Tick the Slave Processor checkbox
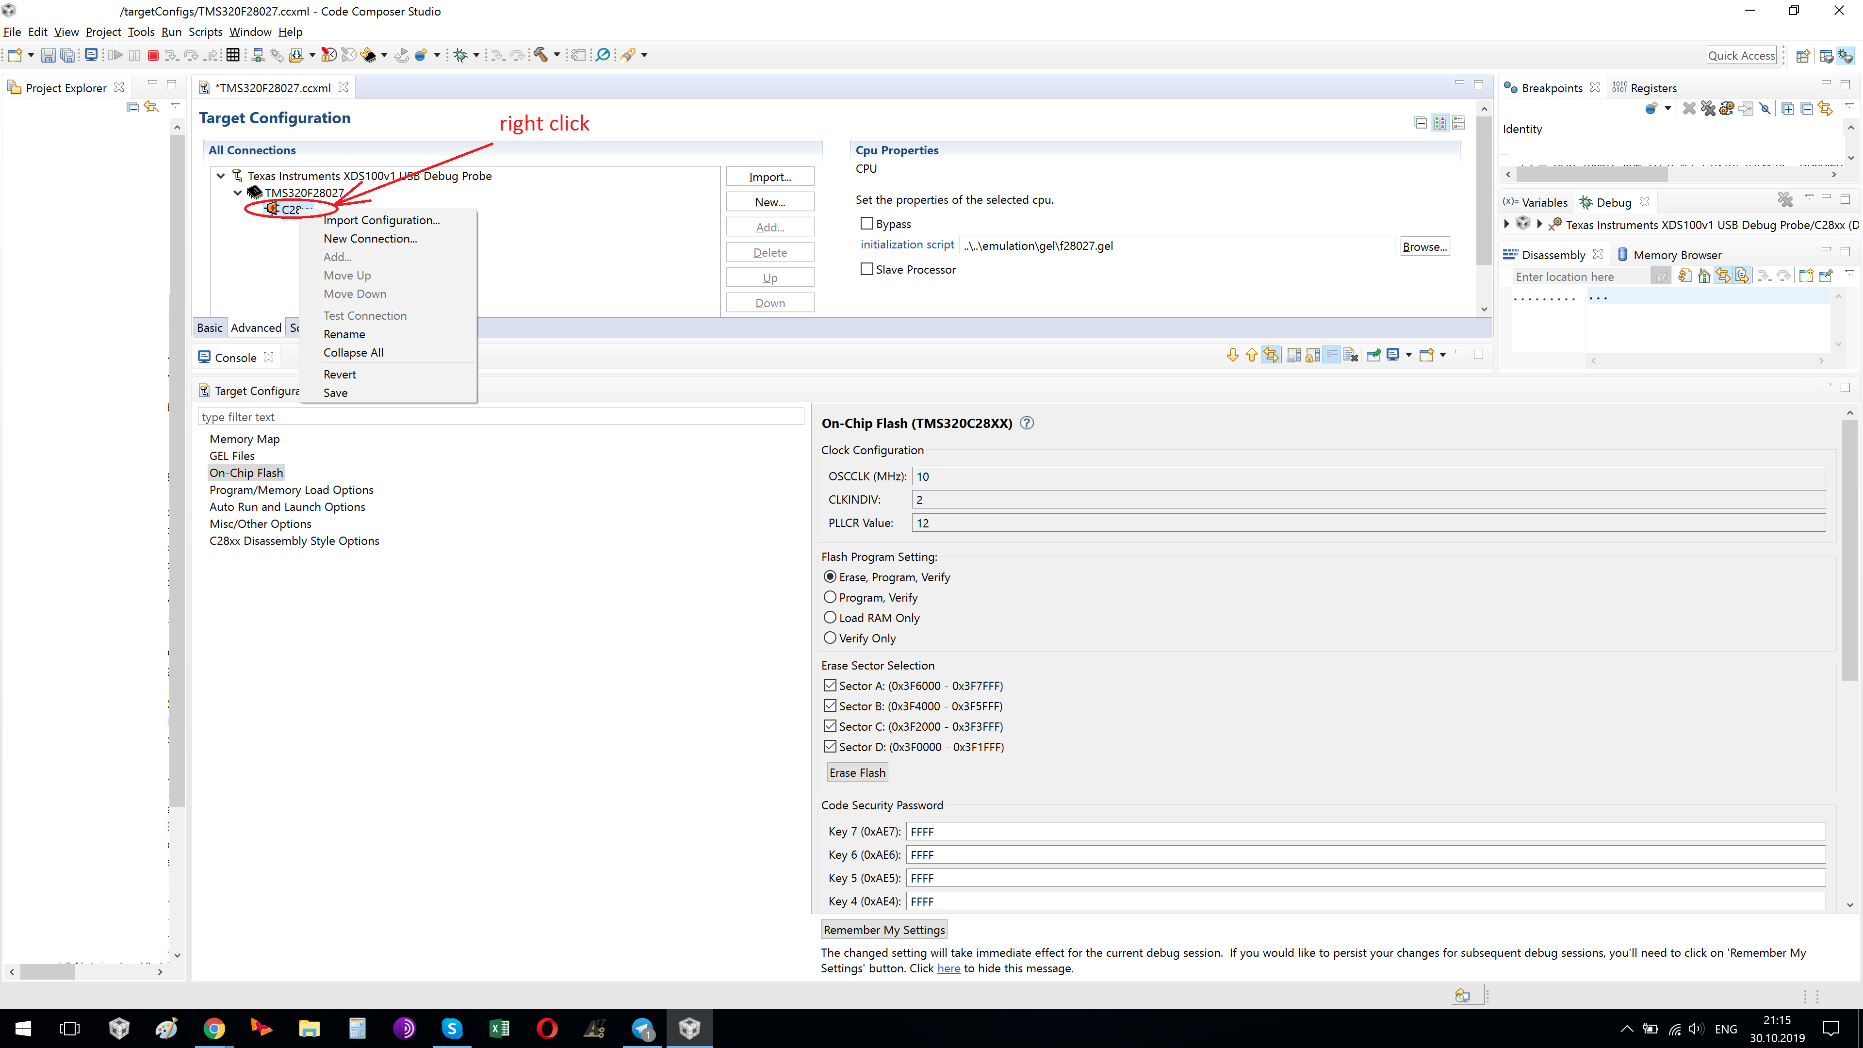This screenshot has width=1863, height=1048. (866, 269)
